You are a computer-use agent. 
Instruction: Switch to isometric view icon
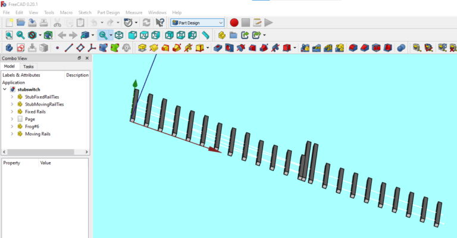tap(119, 35)
